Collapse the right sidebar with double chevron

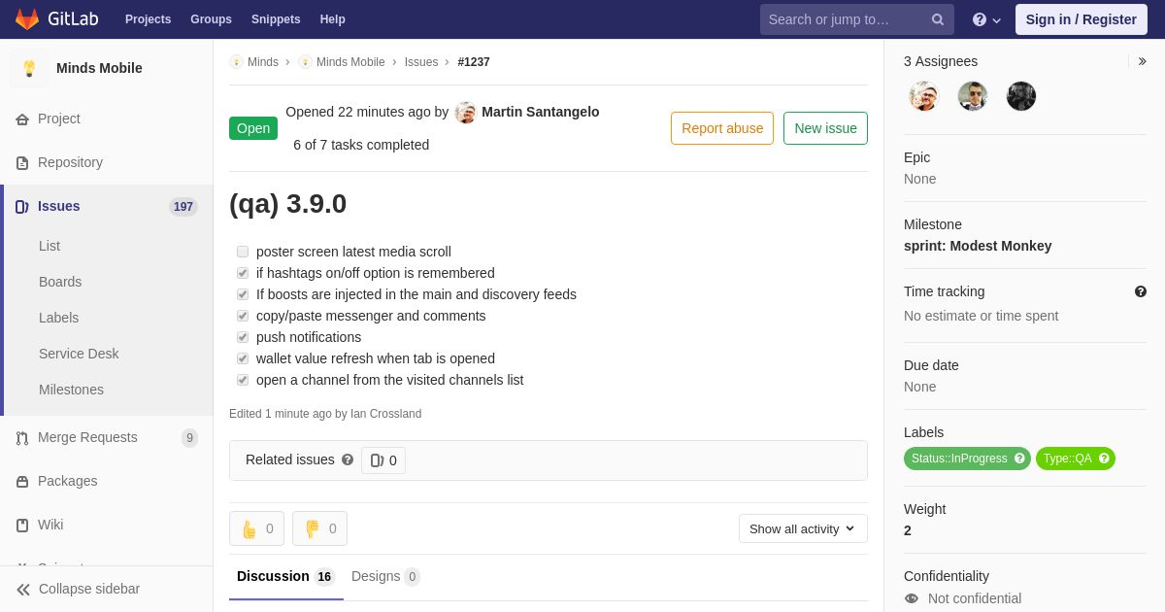click(x=1142, y=61)
